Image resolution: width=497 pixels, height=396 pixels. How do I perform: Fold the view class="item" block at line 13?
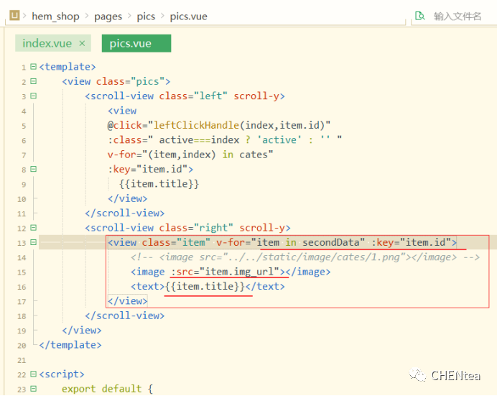click(33, 243)
